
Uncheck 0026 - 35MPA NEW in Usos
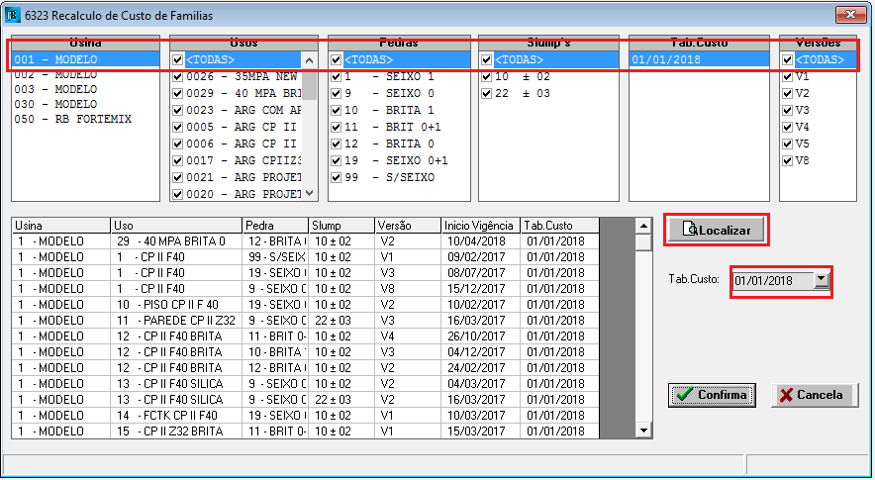point(177,76)
